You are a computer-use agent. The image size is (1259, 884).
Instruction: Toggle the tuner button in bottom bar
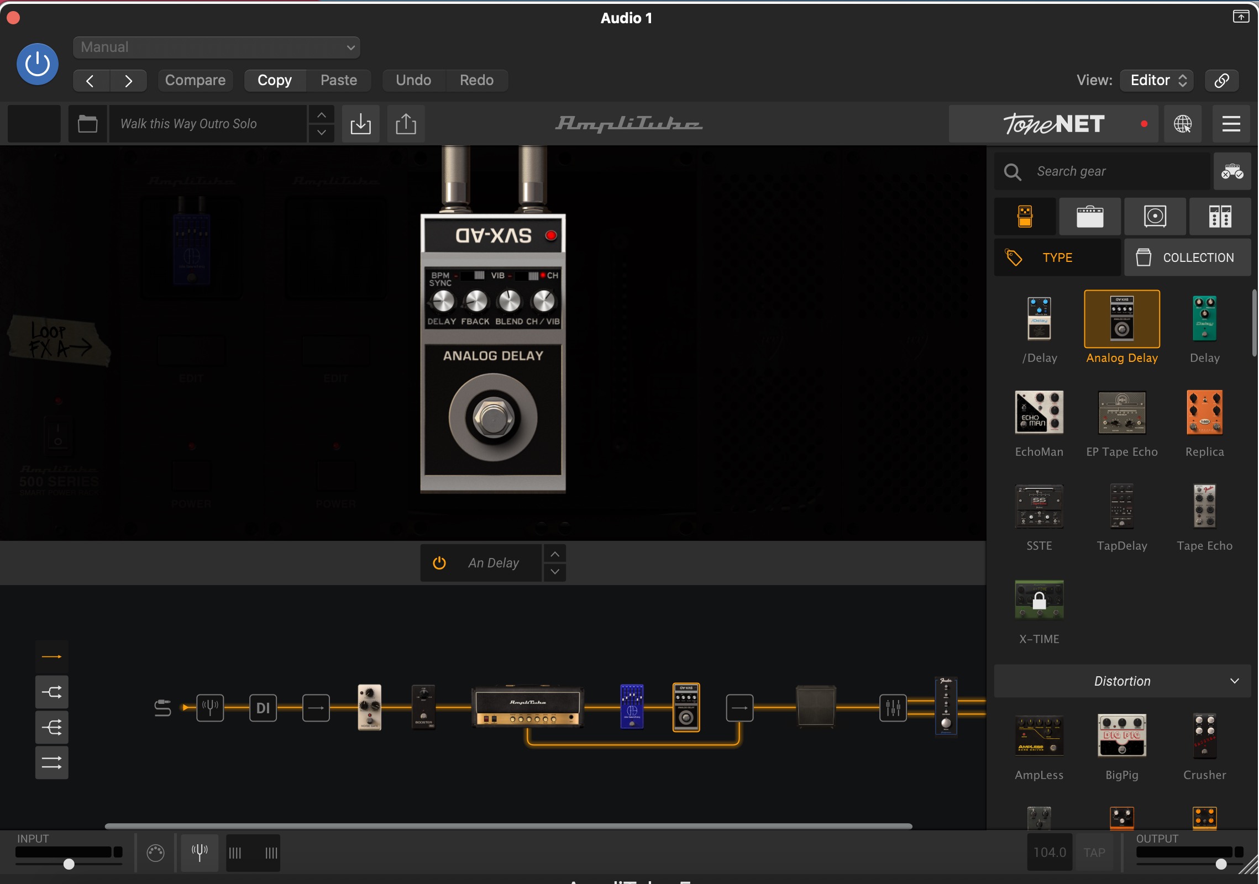200,853
